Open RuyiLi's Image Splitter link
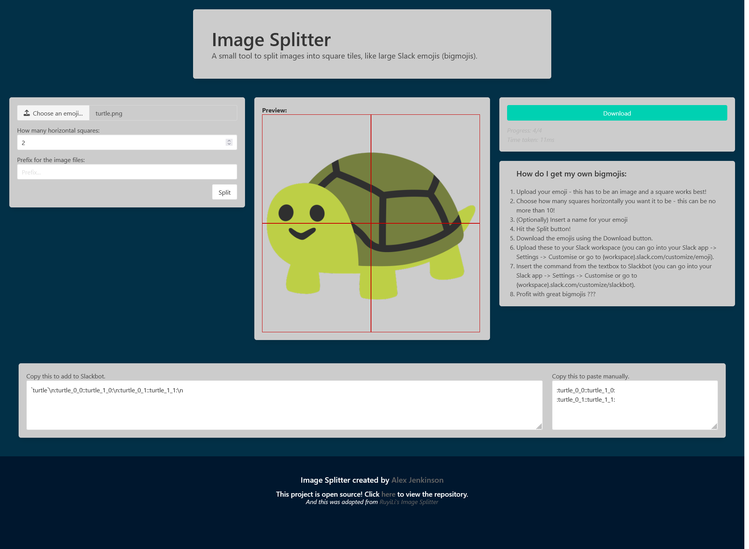Image resolution: width=749 pixels, height=549 pixels. coord(408,502)
